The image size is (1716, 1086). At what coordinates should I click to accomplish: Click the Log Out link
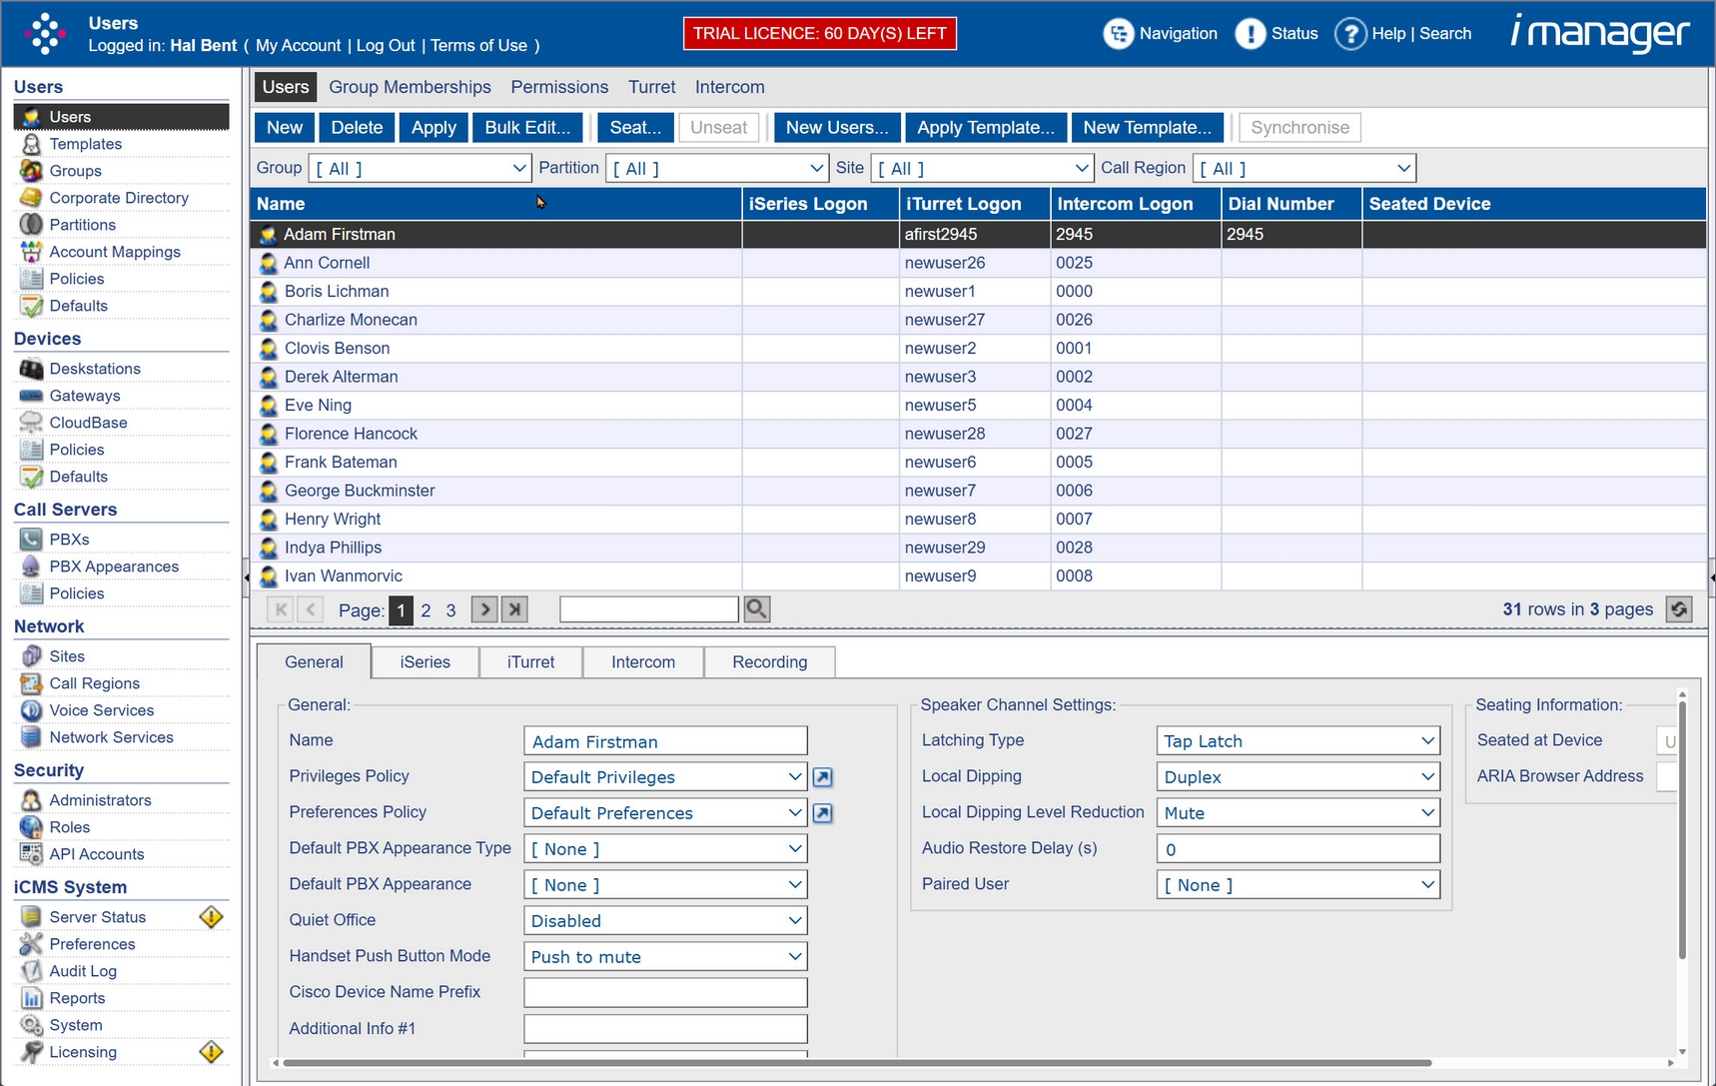[x=386, y=45]
